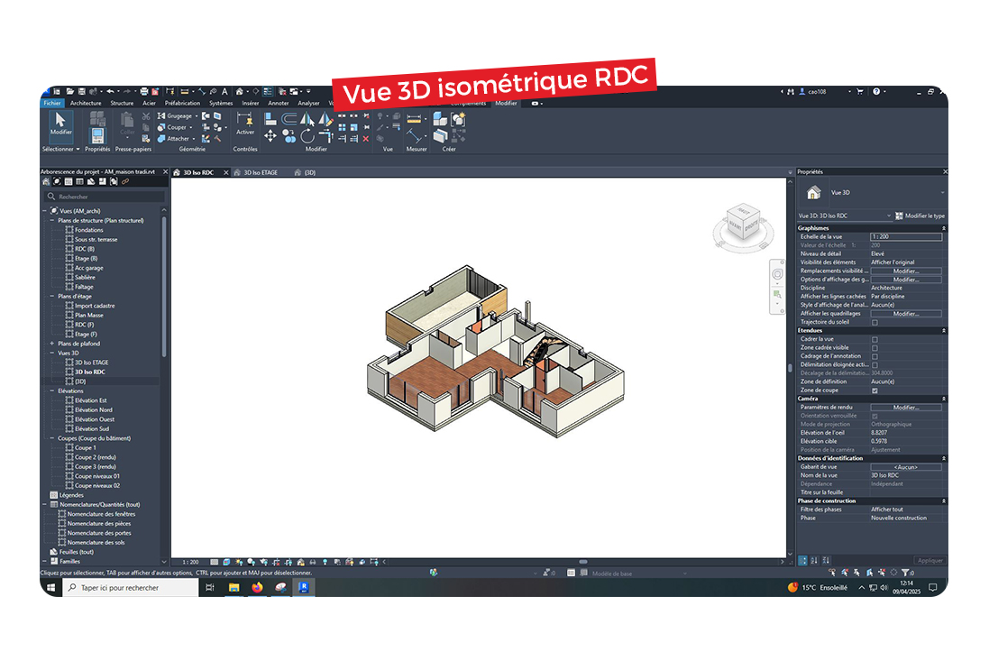Enable the Cadrer la vue checkbox
This screenshot has height=652, width=989.
point(875,340)
